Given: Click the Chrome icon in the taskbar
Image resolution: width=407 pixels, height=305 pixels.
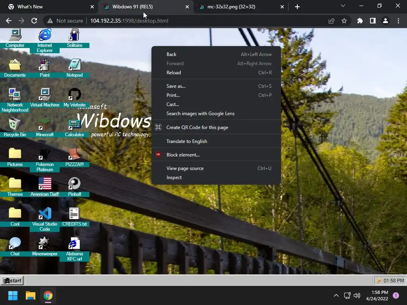Looking at the screenshot, I should (x=48, y=295).
